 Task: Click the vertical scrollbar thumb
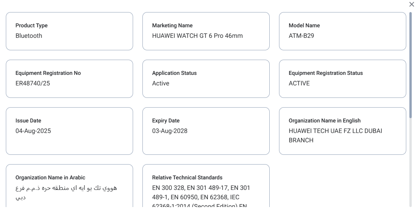(x=411, y=64)
